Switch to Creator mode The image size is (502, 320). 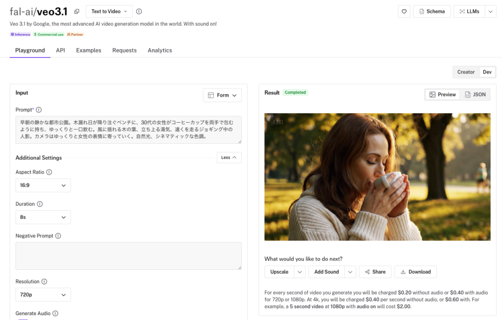coord(466,72)
